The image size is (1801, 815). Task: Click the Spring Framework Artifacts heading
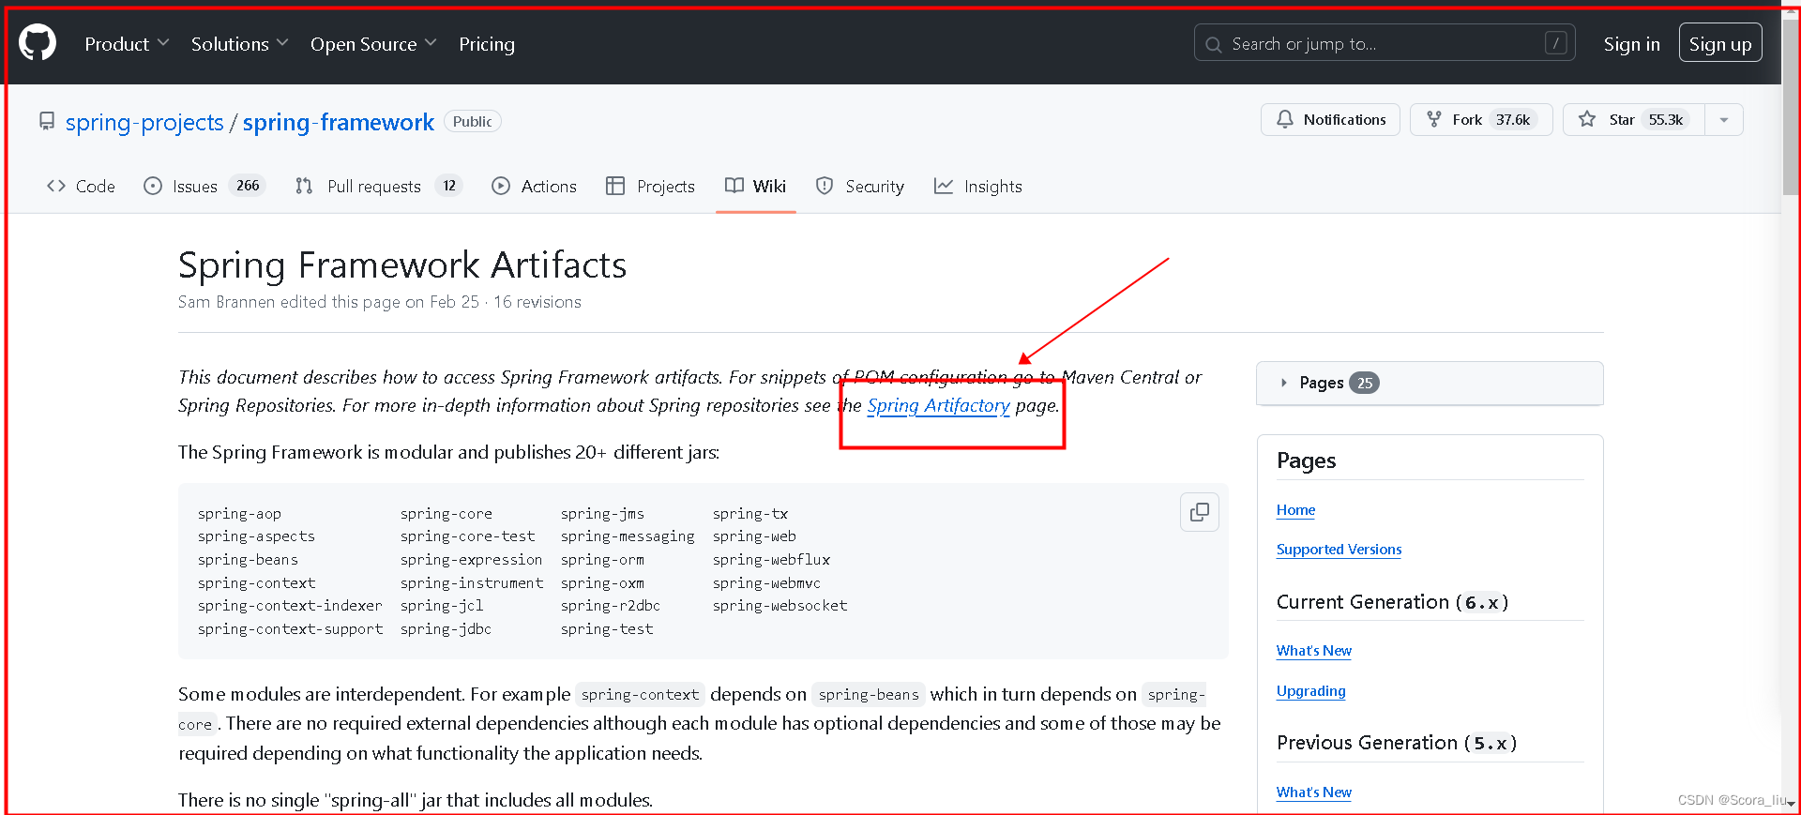coord(402,265)
